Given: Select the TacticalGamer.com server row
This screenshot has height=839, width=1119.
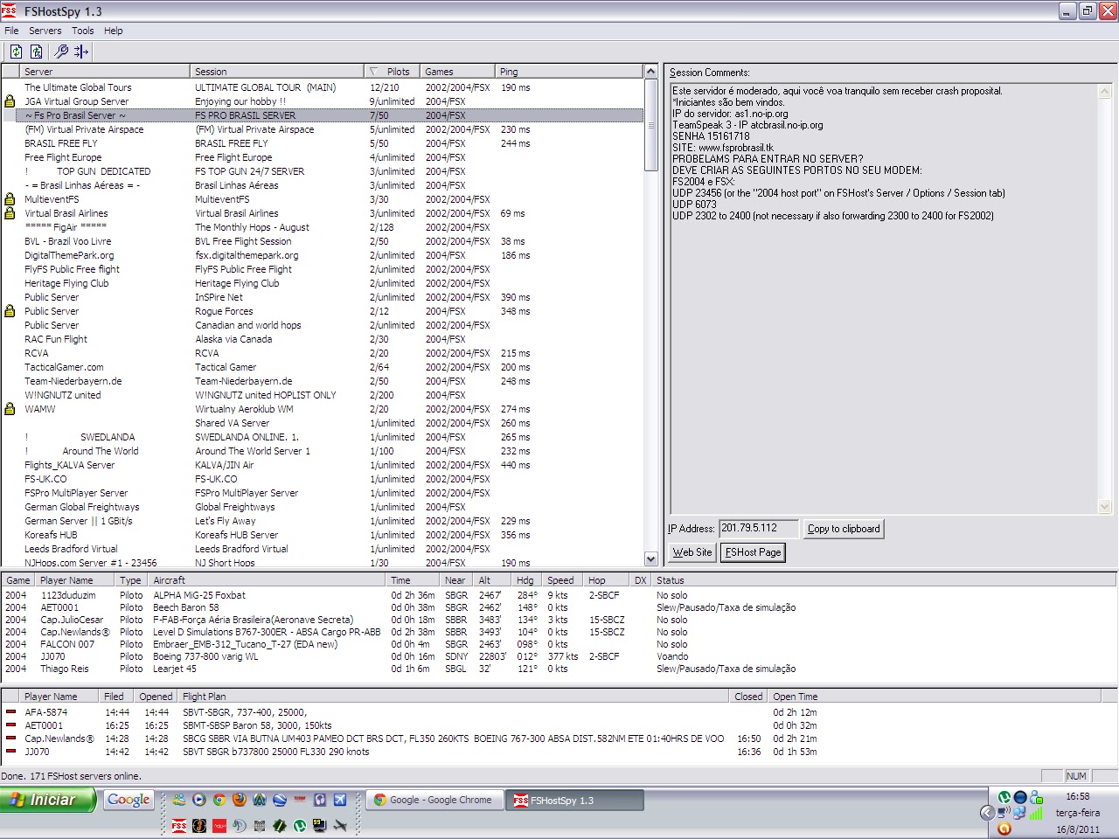Looking at the screenshot, I should (x=323, y=367).
